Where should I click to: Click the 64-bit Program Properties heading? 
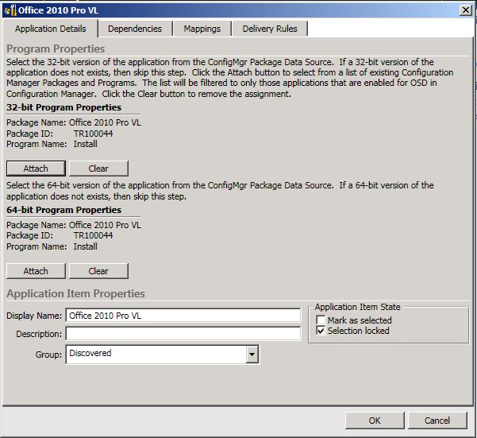coord(63,210)
